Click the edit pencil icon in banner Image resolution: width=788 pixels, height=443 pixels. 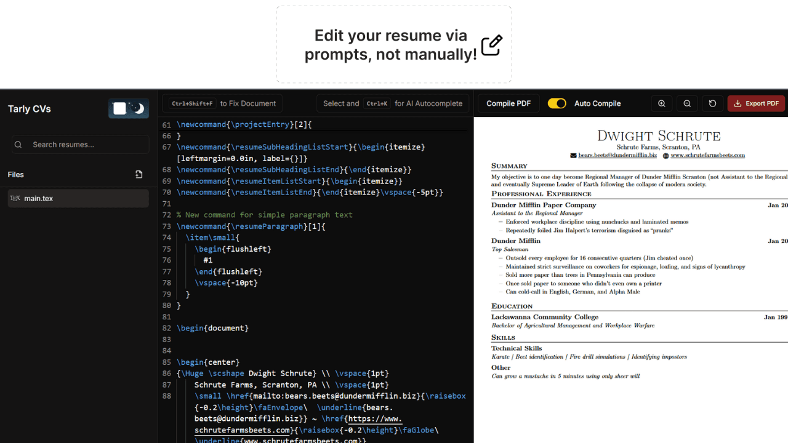click(x=491, y=45)
